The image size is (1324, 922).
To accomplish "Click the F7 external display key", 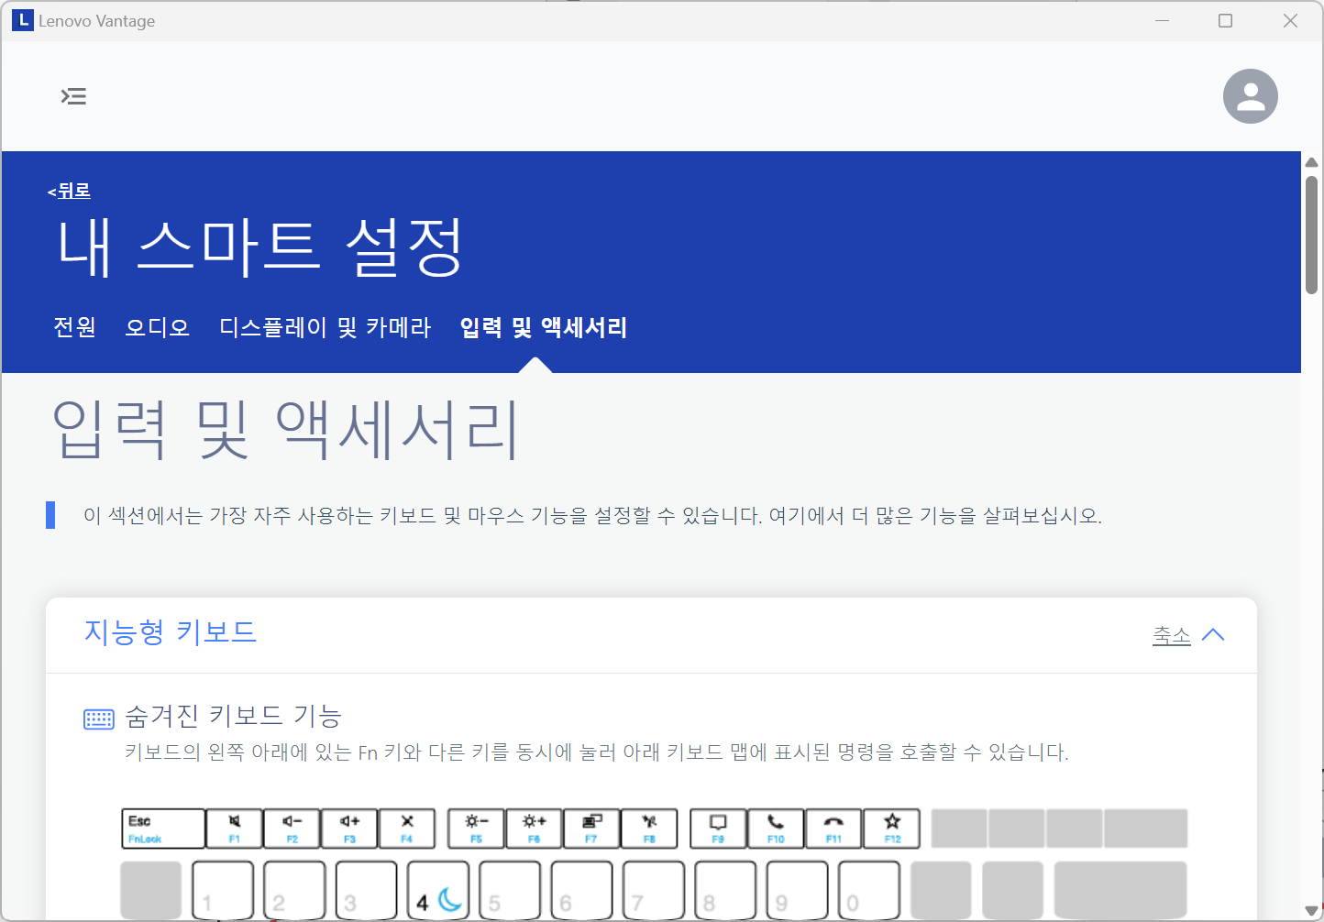I will (591, 829).
